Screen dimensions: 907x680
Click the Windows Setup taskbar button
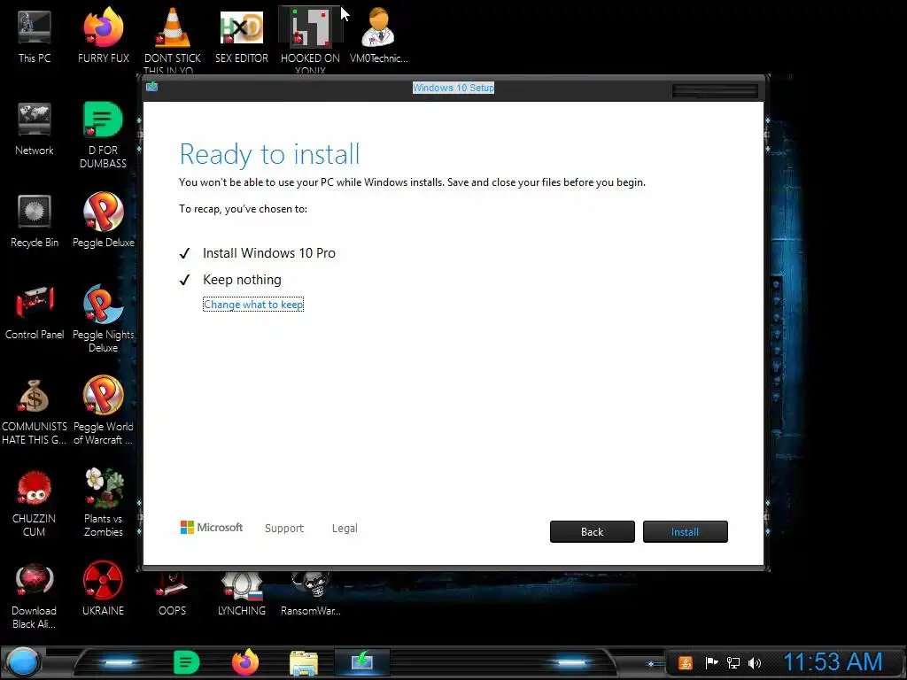362,662
